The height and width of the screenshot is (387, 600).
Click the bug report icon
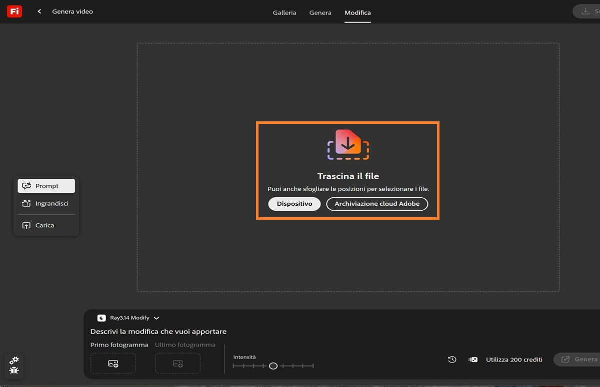pyautogui.click(x=14, y=371)
